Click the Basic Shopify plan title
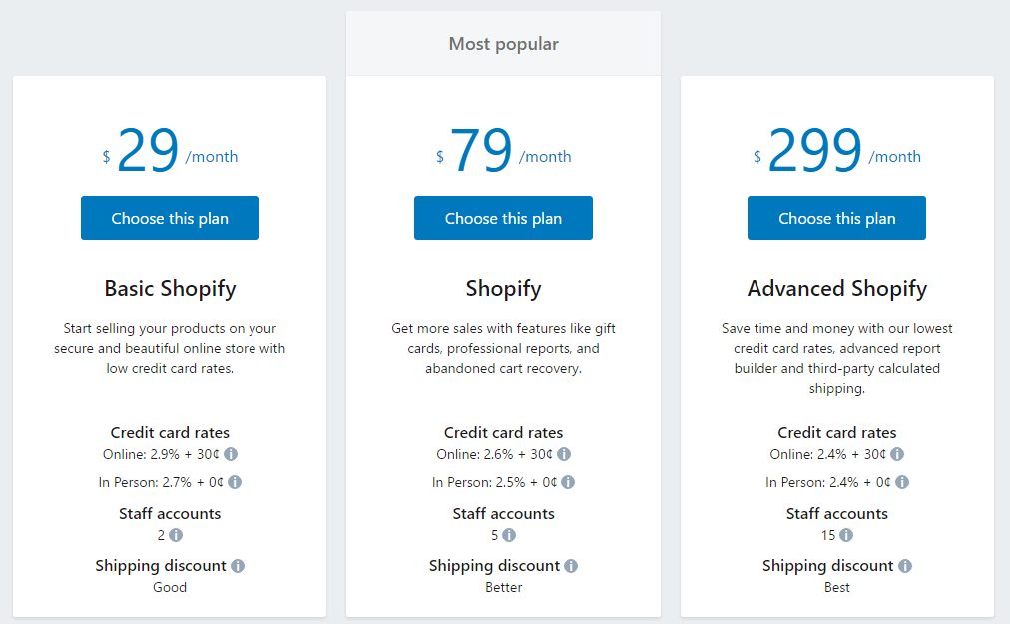 click(x=170, y=289)
